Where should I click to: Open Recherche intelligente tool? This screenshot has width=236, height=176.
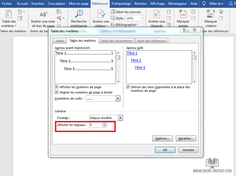pyautogui.click(x=79, y=14)
